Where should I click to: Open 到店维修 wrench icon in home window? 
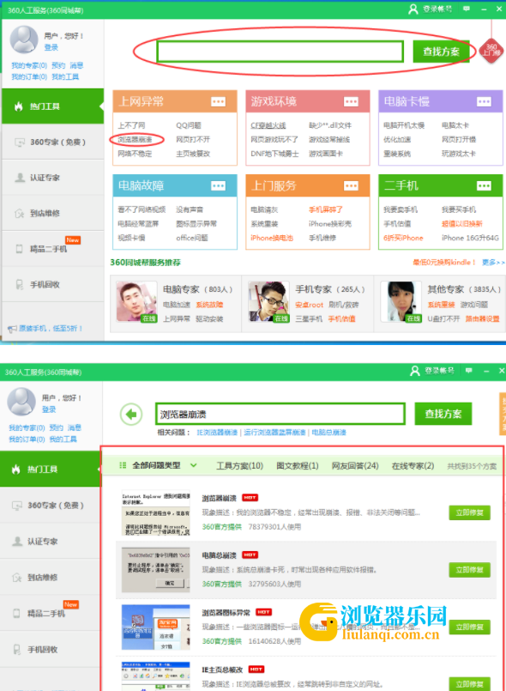coord(20,213)
